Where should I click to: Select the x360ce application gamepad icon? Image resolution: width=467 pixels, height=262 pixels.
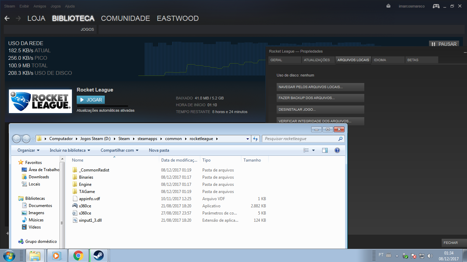(x=75, y=206)
